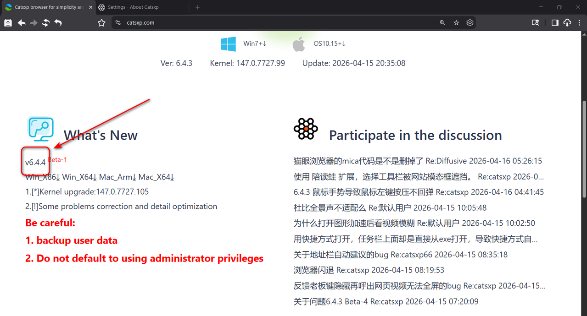Download Win_X86 beta build
Image resolution: width=587 pixels, height=316 pixels.
pos(43,177)
